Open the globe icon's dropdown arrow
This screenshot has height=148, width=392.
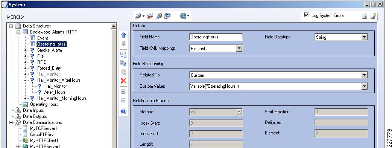tap(188, 17)
